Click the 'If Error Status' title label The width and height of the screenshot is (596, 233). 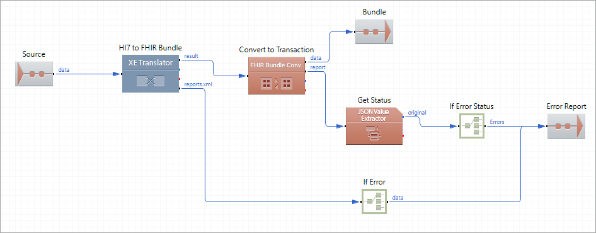(x=471, y=106)
